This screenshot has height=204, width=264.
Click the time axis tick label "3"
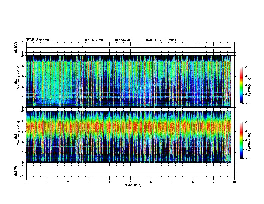(x=89, y=182)
